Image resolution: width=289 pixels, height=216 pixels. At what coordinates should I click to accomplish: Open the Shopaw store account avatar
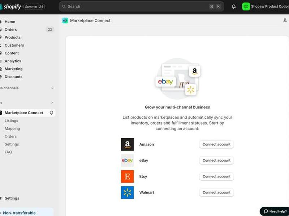pyautogui.click(x=246, y=6)
